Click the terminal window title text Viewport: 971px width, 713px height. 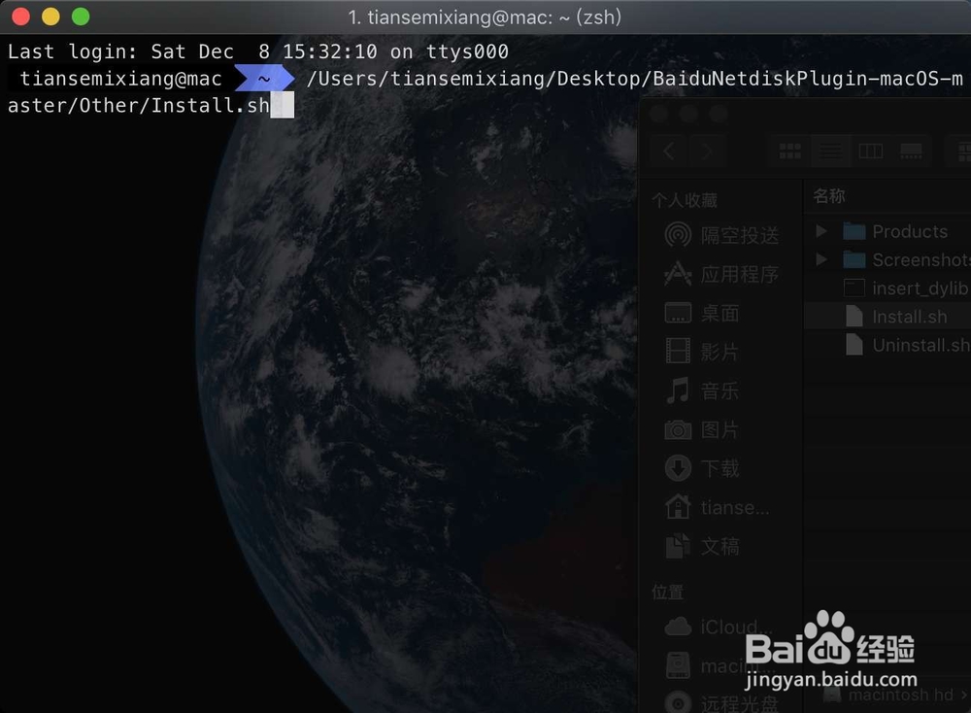point(485,17)
